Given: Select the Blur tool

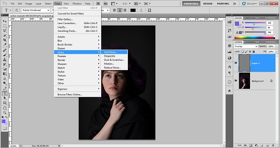Looking at the screenshot, I should click(5, 78).
